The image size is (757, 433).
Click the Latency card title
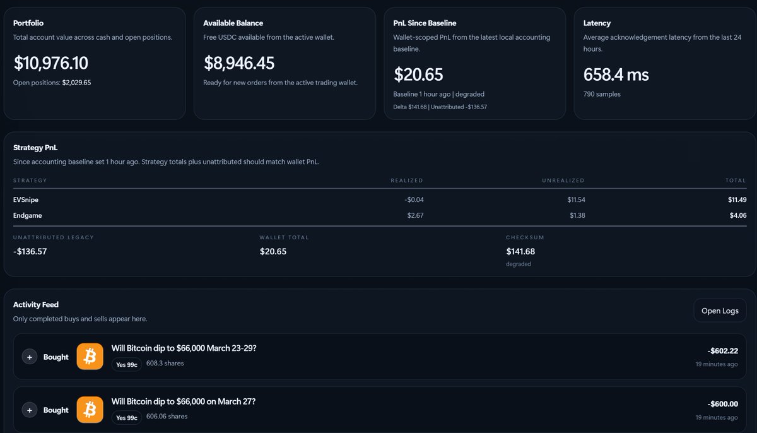click(x=597, y=23)
